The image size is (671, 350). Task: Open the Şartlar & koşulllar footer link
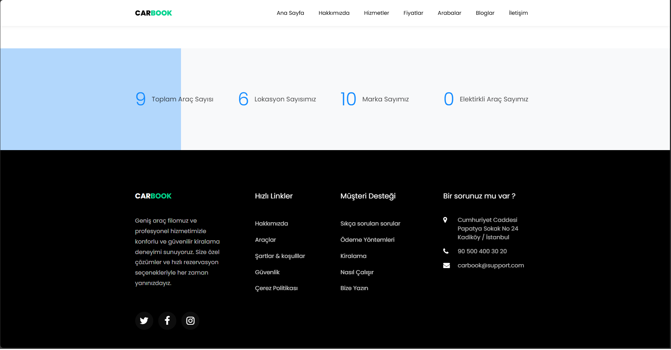pyautogui.click(x=280, y=256)
